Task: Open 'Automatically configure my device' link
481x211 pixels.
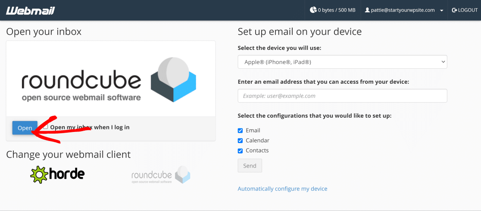Action: click(x=282, y=189)
